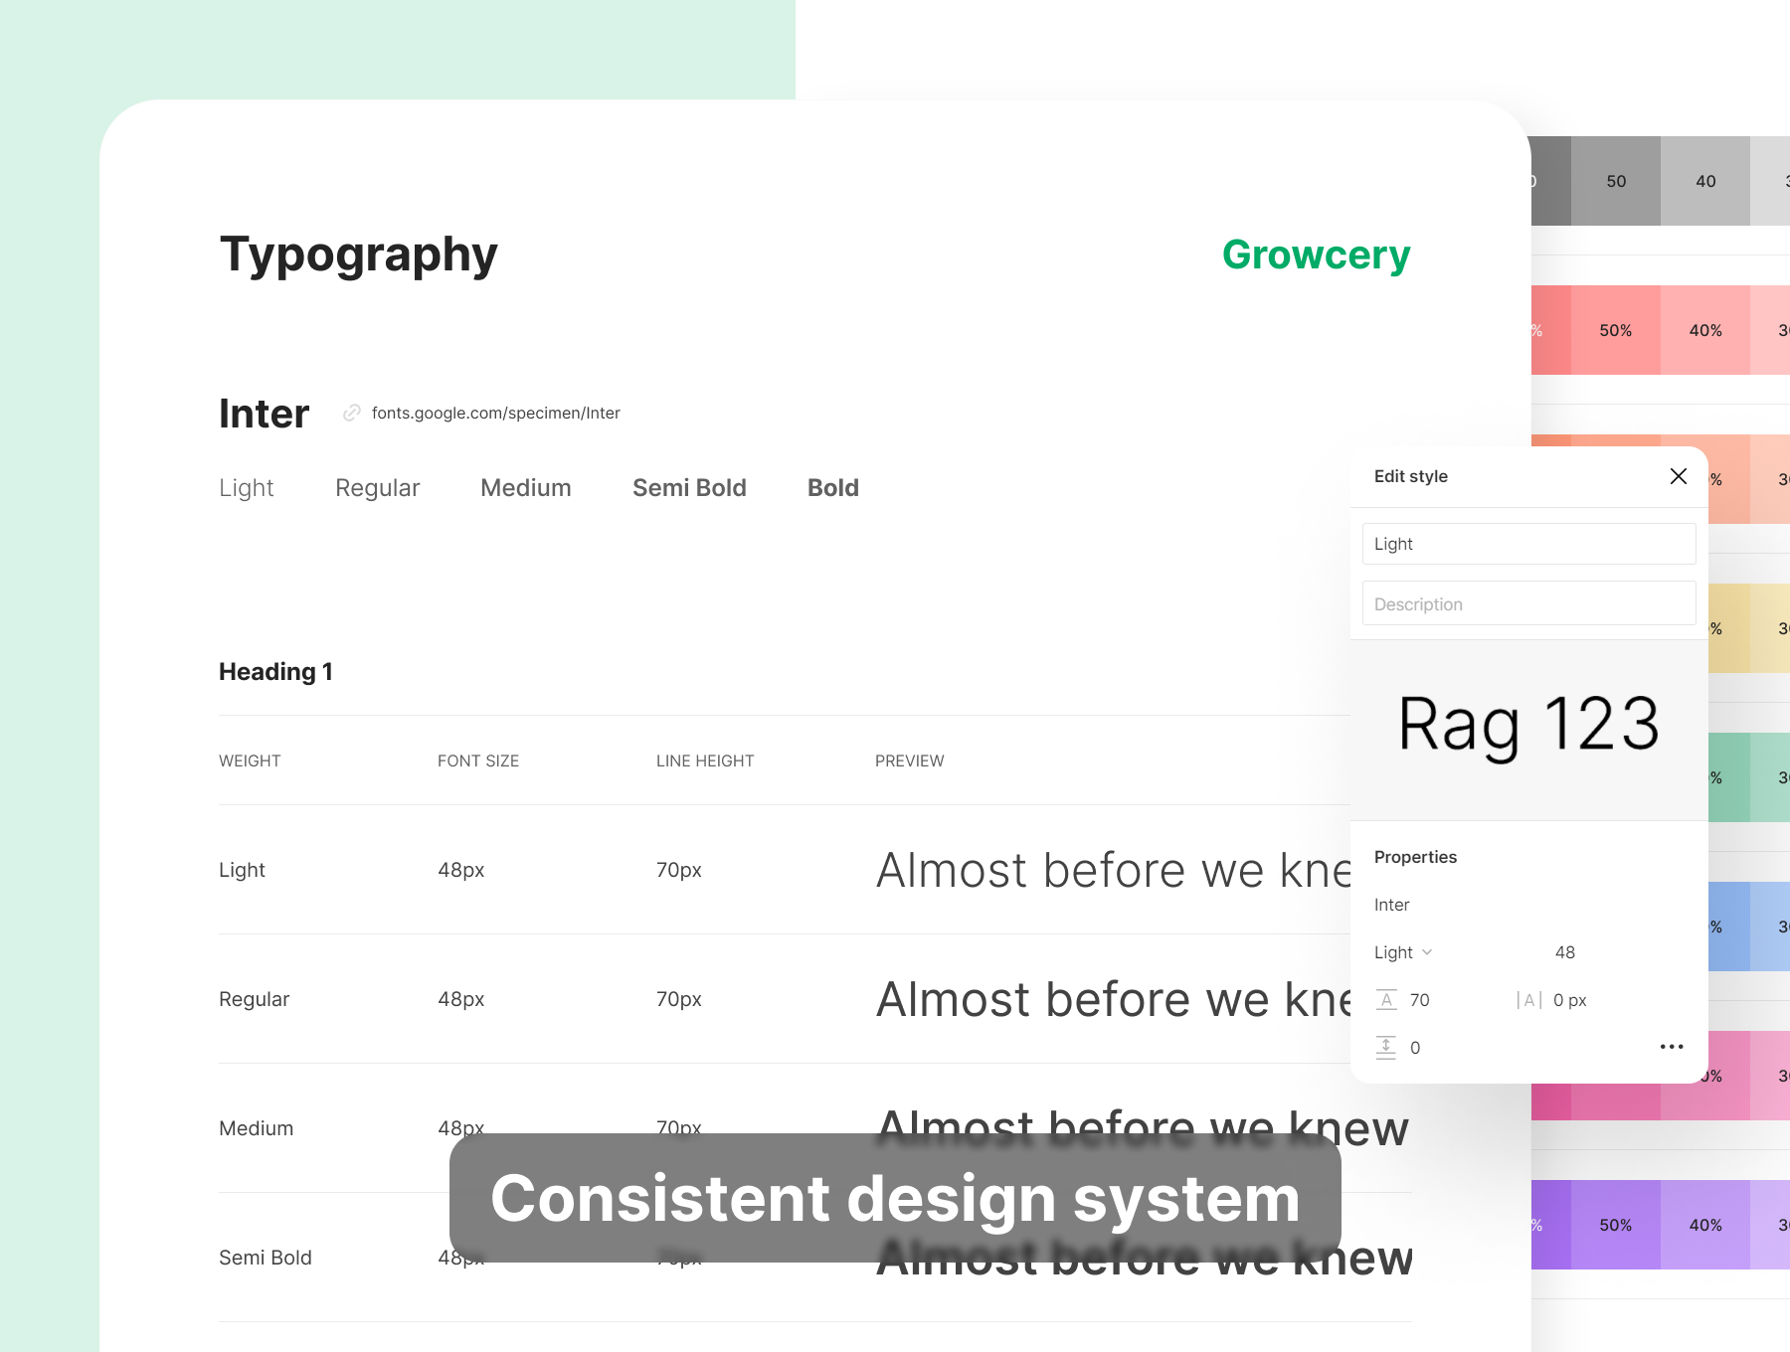Click the letter spacing icon in Properties

(x=1528, y=1000)
